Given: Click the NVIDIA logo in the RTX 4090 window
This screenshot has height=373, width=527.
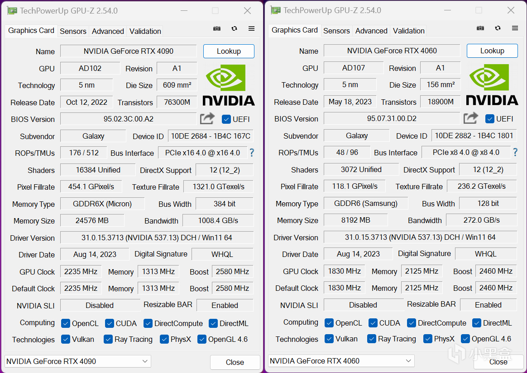Looking at the screenshot, I should [x=229, y=85].
